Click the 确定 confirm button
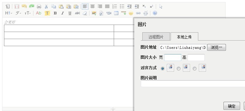Image resolution: width=245 pixels, height=111 pixels. [232, 106]
